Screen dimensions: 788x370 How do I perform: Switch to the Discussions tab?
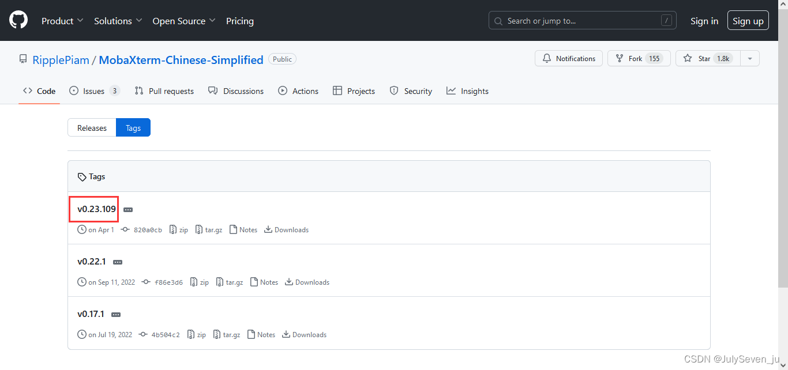(236, 91)
